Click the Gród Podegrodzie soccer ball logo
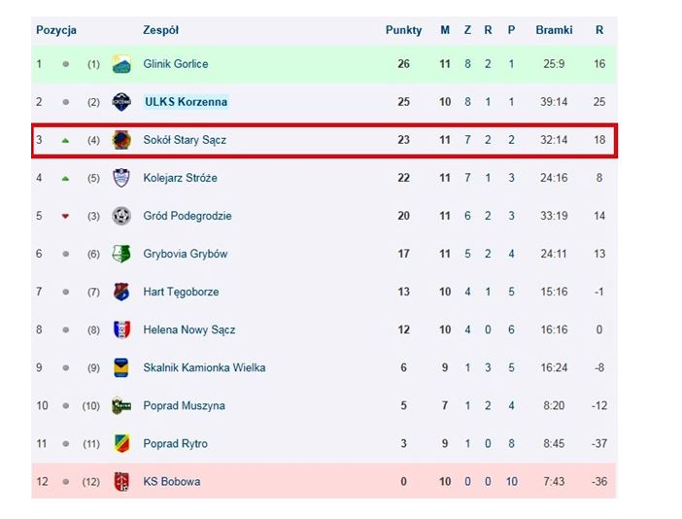Screen dimensions: 682x519 121,216
